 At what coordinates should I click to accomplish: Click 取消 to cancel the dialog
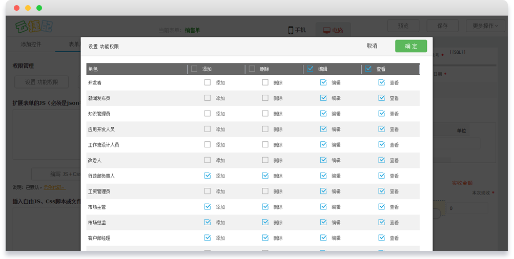[372, 46]
